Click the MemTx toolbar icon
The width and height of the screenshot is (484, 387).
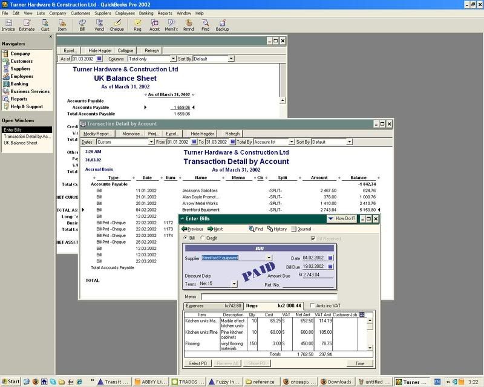click(171, 25)
